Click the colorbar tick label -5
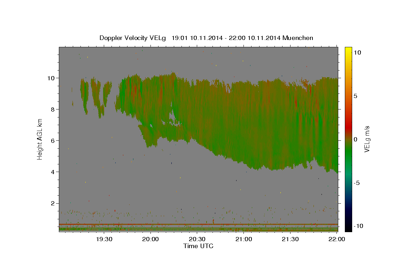The image size is (418, 278). coord(356,183)
